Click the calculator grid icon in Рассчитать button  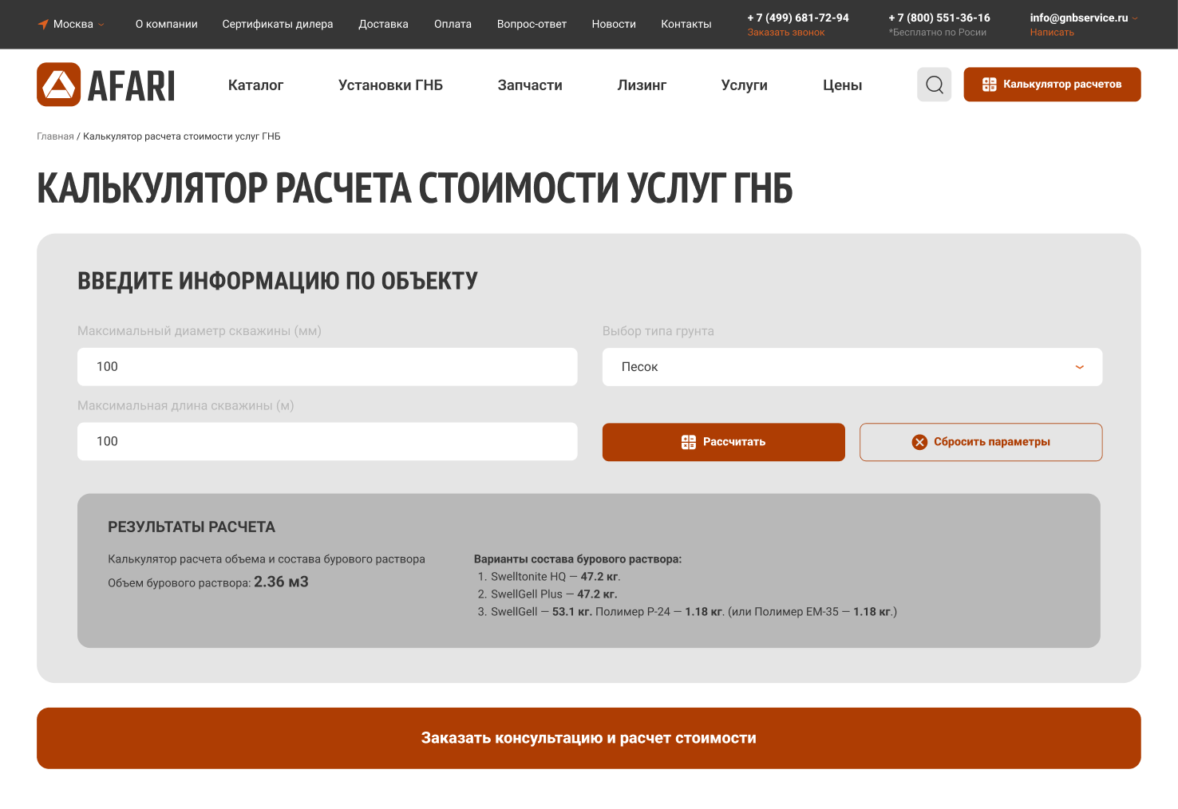point(690,441)
